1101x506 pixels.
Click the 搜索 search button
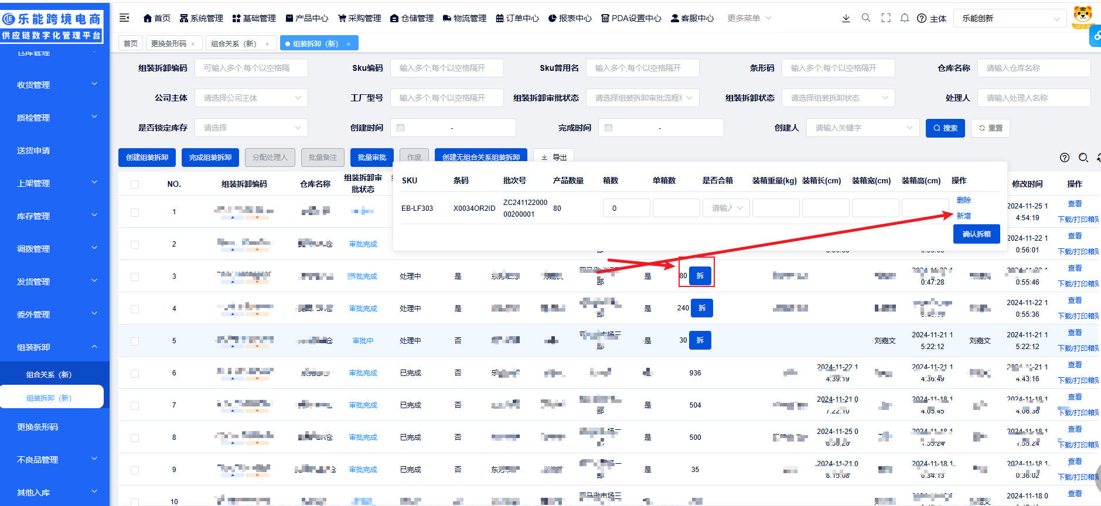tap(945, 128)
